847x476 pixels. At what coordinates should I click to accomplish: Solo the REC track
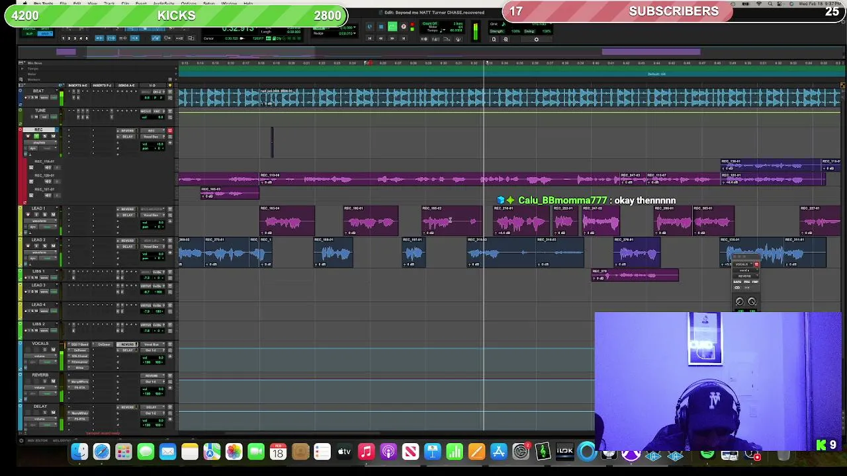[44, 136]
